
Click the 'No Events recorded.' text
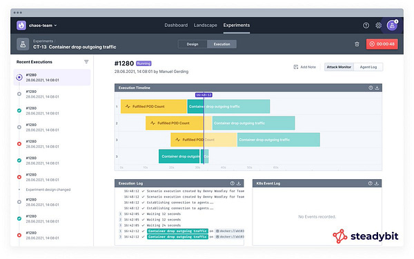[x=317, y=217]
